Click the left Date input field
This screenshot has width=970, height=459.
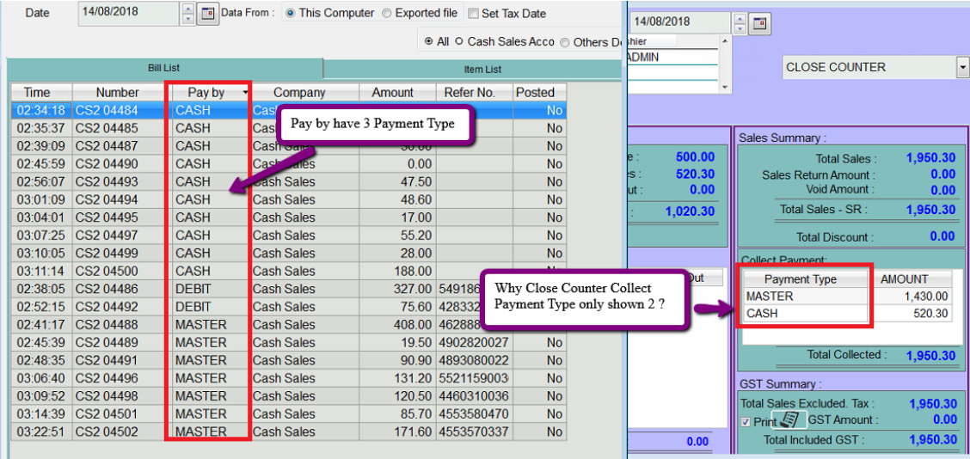[x=129, y=14]
